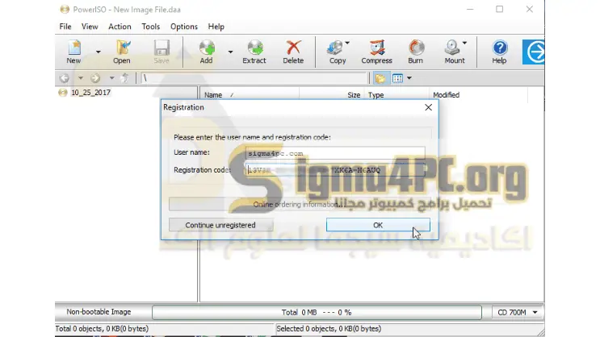Viewport: 600px width, 337px height.
Task: Open the Options menu
Action: (184, 27)
